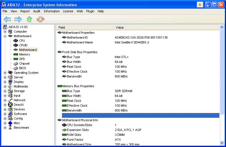Open the Audit menu
Image resolution: width=226 pixels, height=147 pixels.
(x=37, y=11)
